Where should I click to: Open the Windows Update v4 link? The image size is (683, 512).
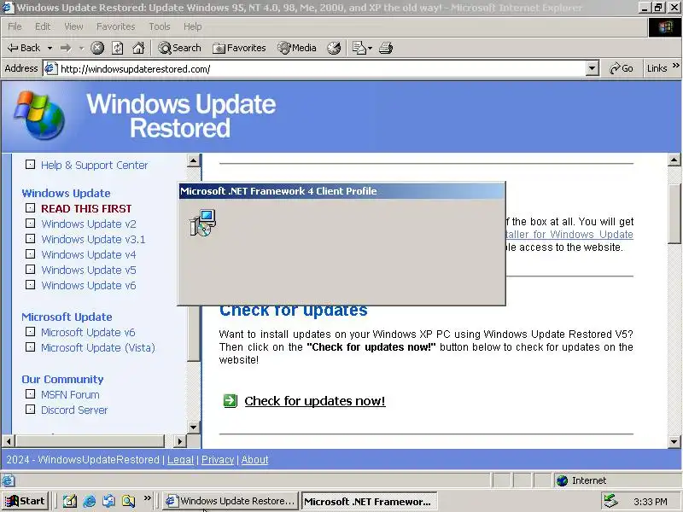pos(89,254)
